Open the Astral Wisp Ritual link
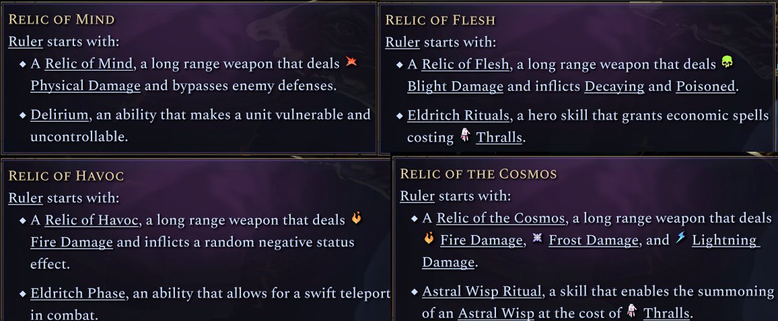The image size is (778, 321). (481, 291)
